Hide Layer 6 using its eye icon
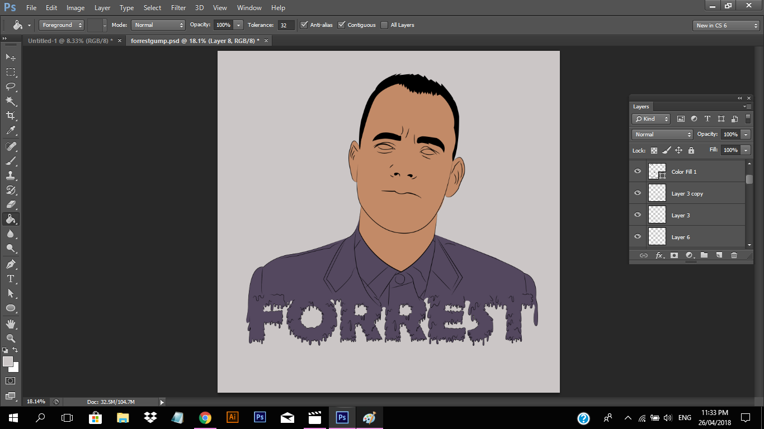 [638, 237]
